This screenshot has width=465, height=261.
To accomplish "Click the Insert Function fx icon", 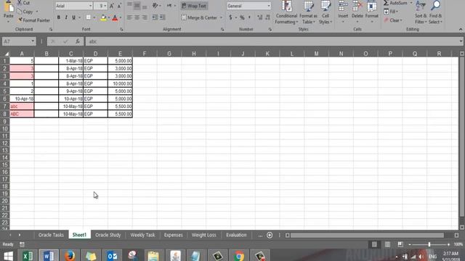I will pyautogui.click(x=78, y=41).
